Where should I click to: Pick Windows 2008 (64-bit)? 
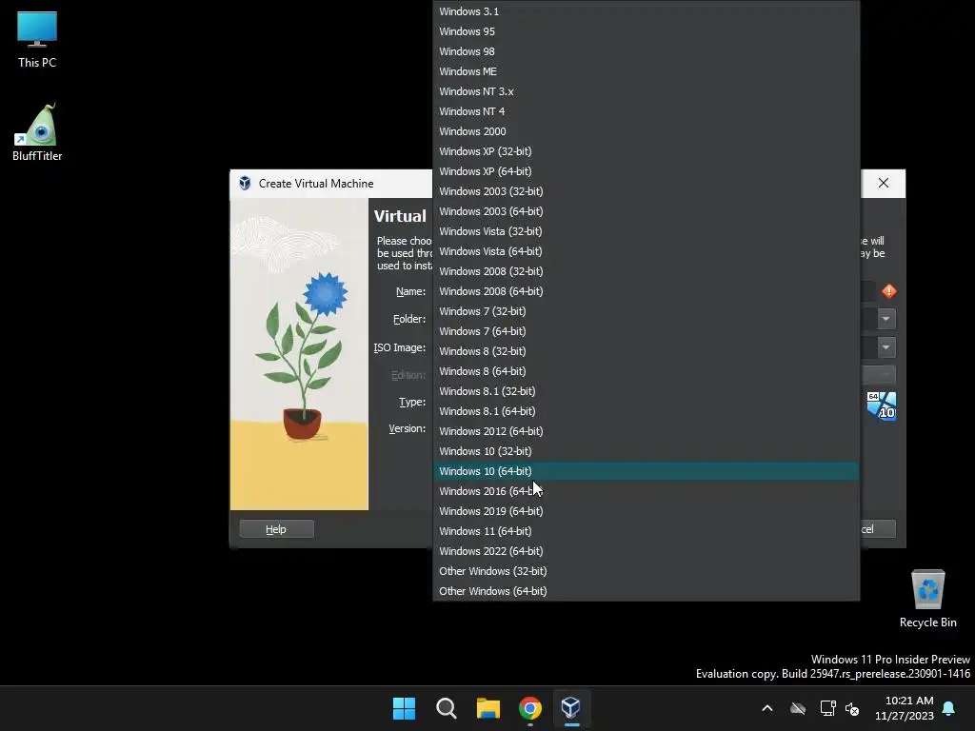[x=647, y=291]
